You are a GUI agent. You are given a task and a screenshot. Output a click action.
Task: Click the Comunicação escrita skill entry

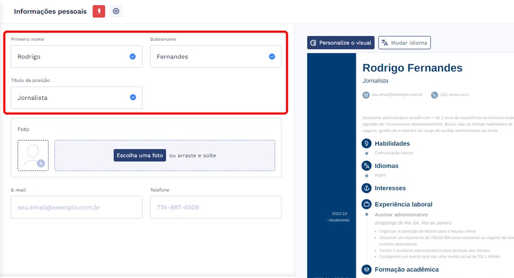(x=394, y=153)
